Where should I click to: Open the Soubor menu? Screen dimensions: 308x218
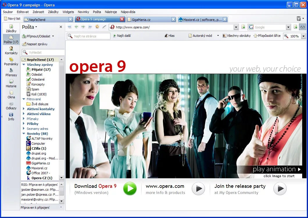point(8,12)
